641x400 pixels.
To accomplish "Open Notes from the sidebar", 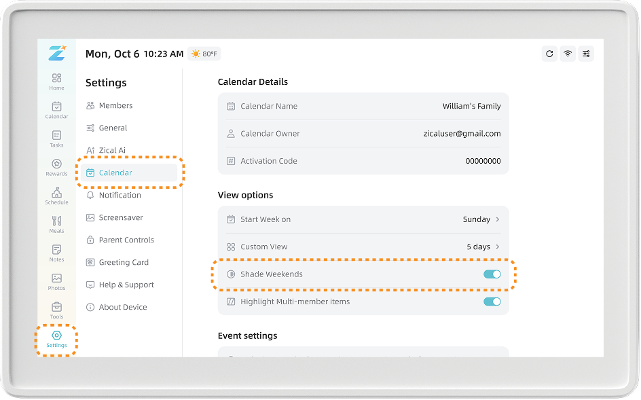I will click(x=56, y=253).
